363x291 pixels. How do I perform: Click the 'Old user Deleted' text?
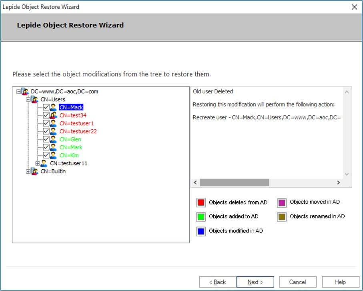tap(213, 91)
